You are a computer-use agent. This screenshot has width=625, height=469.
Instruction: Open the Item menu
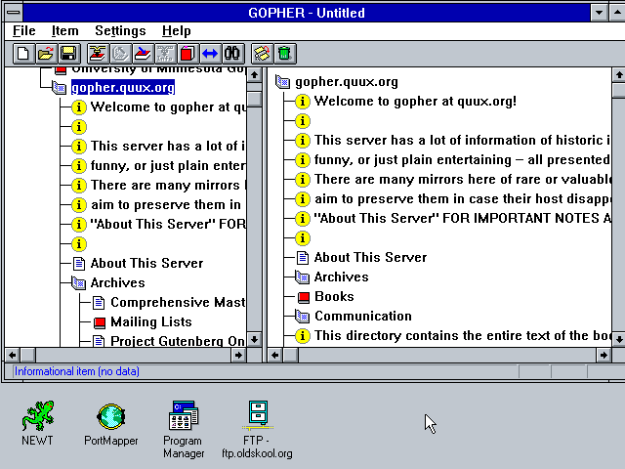[65, 30]
